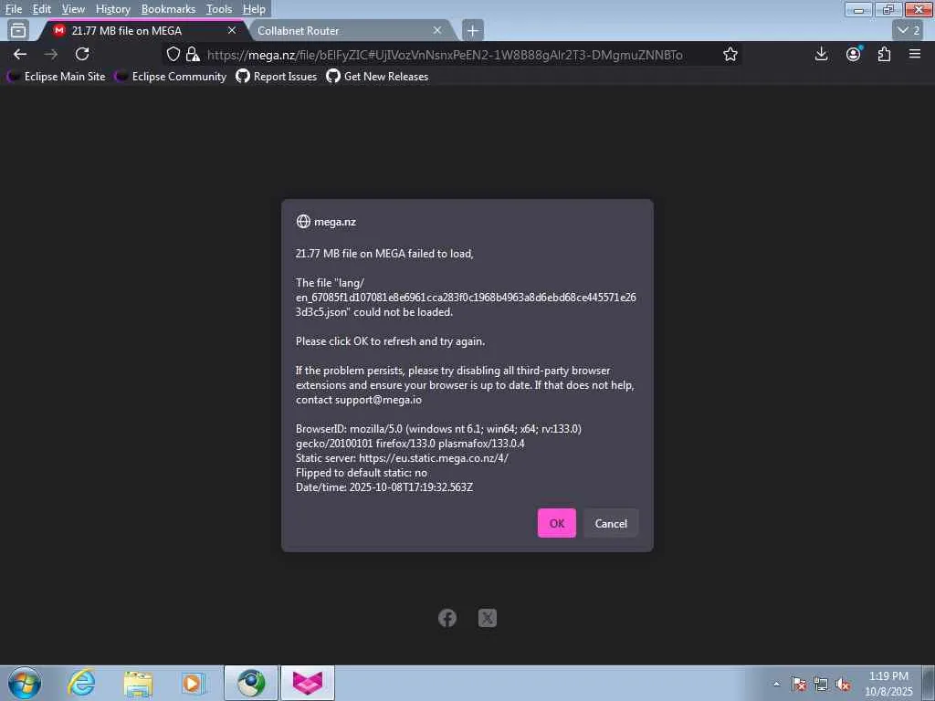Expand the list all tabs dropdown
Viewport: 935px width, 701px height.
pyautogui.click(x=909, y=30)
